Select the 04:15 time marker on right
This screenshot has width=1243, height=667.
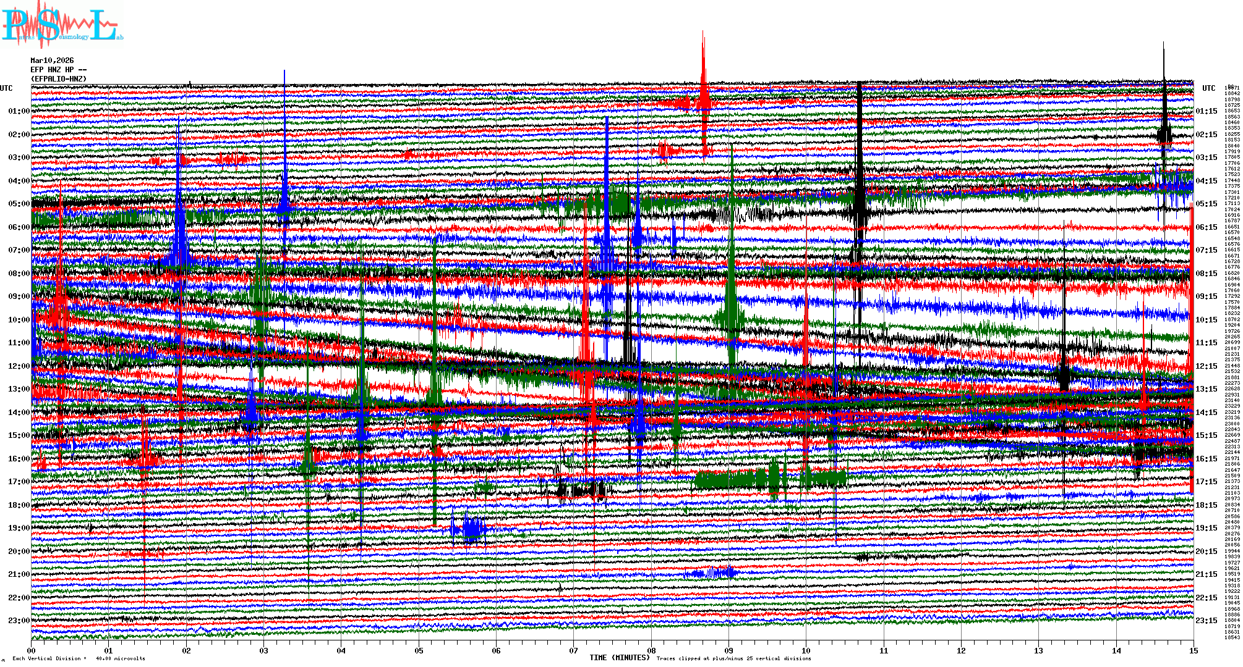click(x=1206, y=181)
